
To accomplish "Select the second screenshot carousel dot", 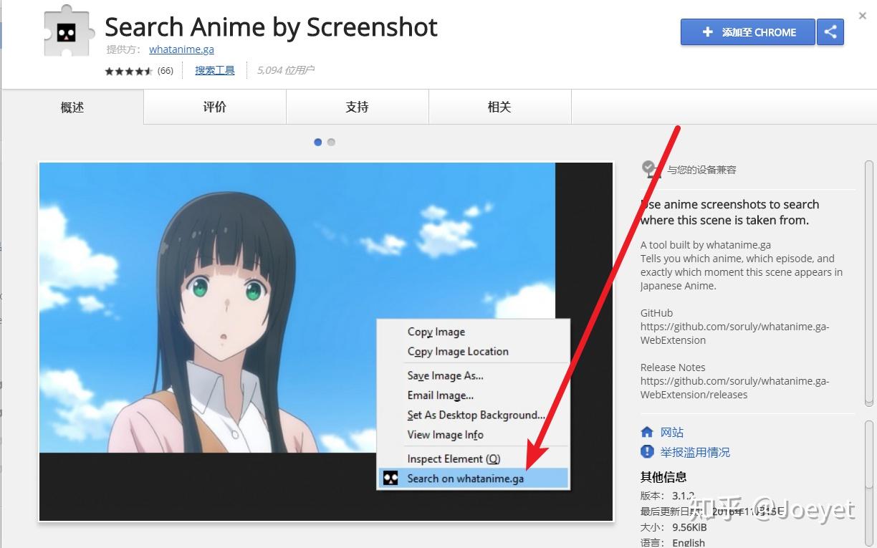I will tap(331, 143).
